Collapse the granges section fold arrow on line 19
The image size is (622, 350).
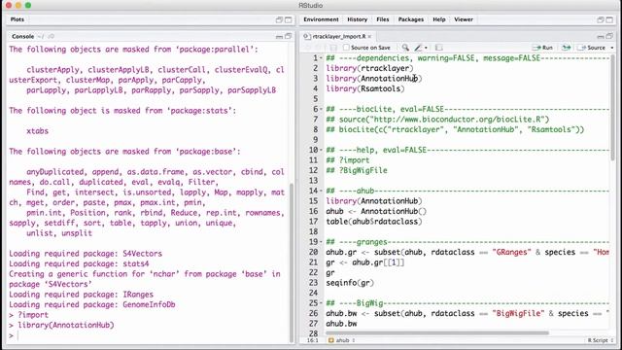pos(322,242)
